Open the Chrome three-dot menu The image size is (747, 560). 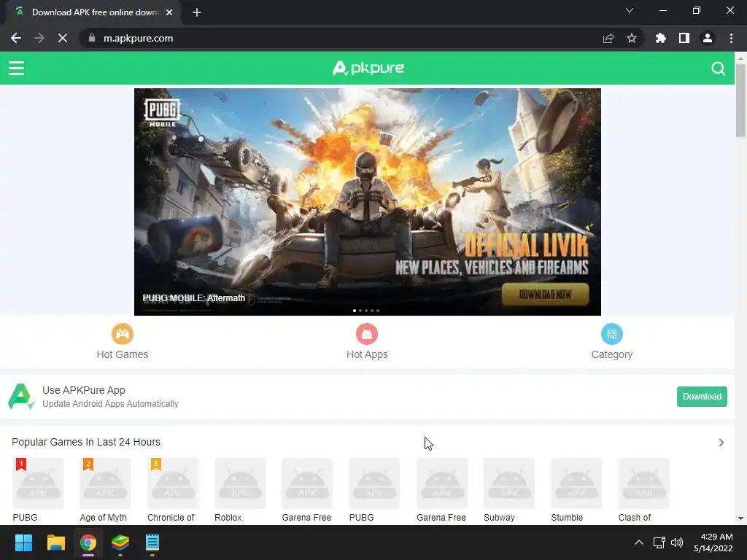731,38
